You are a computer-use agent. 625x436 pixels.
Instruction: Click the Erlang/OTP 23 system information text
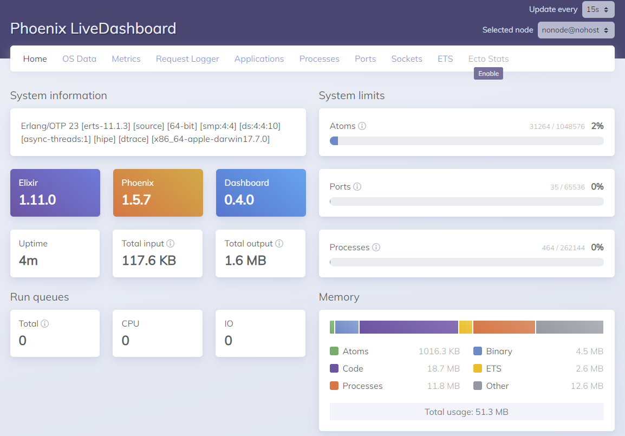coord(151,132)
